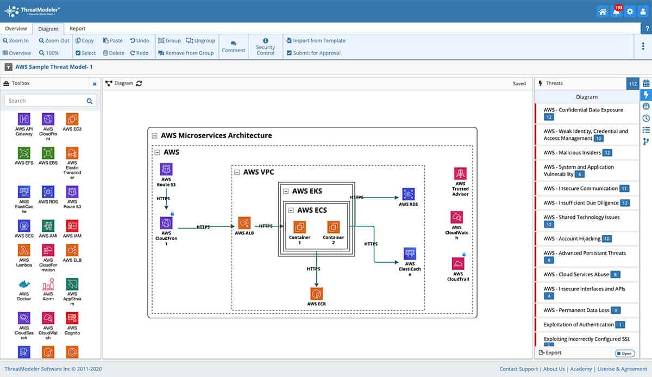This screenshot has height=377, width=652.
Task: Click AWS Route 53 node in diagram
Action: 166,169
